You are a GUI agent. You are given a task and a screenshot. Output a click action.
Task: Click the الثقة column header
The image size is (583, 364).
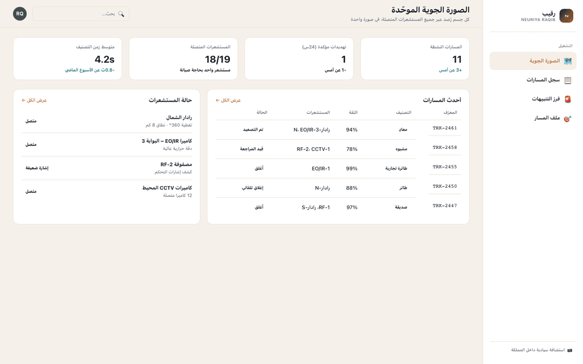[353, 112]
